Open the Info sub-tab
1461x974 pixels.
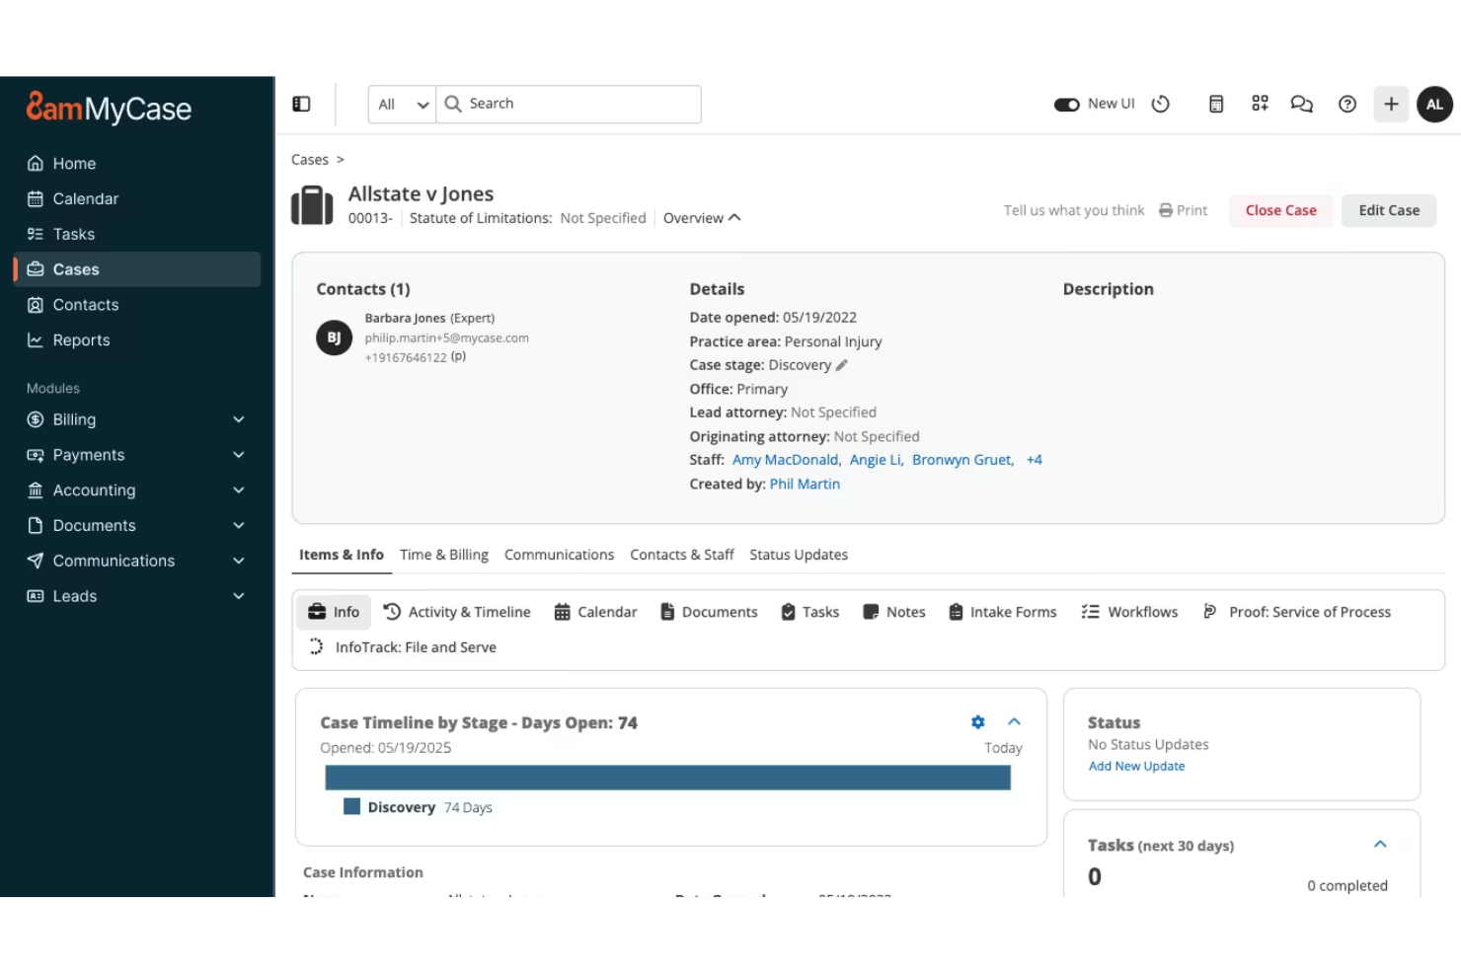tap(334, 612)
